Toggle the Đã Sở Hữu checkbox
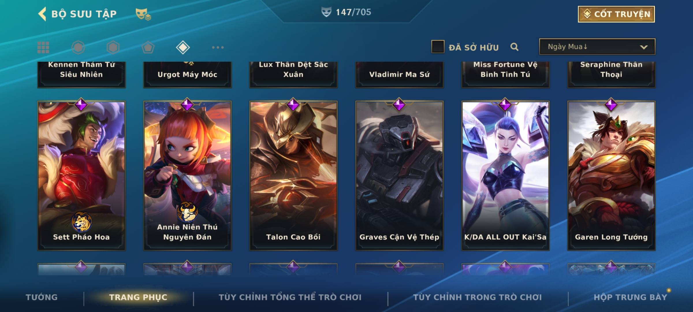The height and width of the screenshot is (312, 693). coord(438,47)
